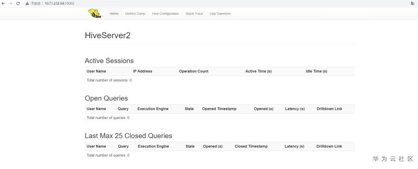Click Last Max 25 Closed Queries heading
This screenshot has width=418, height=169.
click(129, 136)
